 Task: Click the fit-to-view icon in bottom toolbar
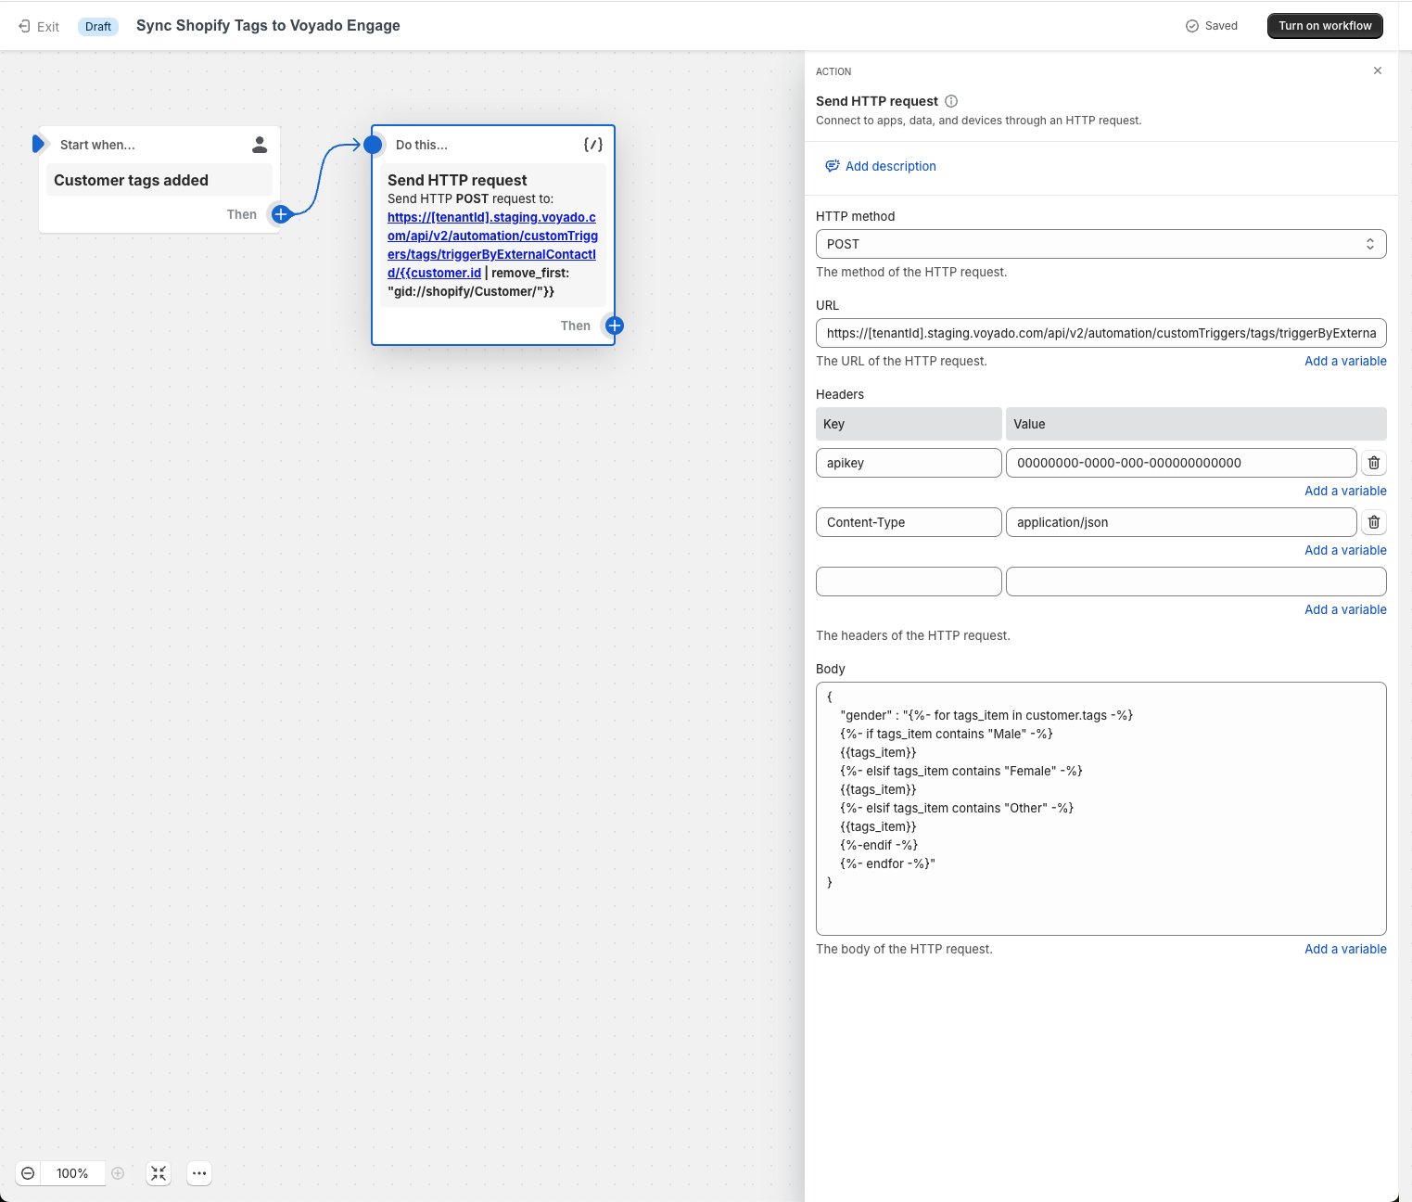tap(159, 1173)
